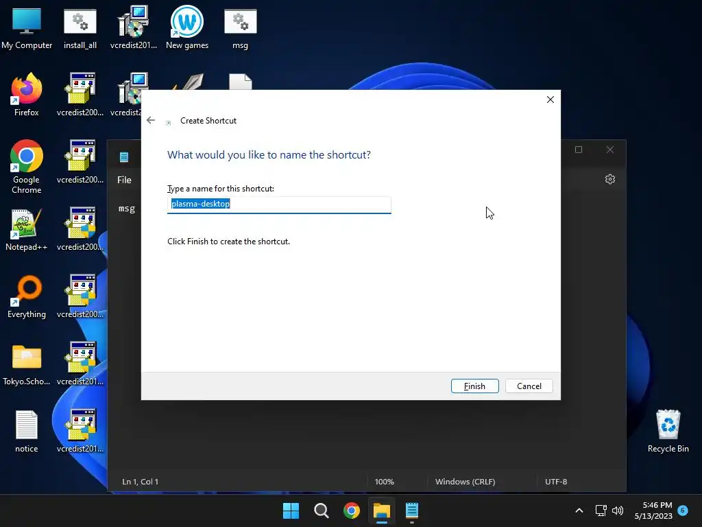This screenshot has height=527, width=702.
Task: Open the notification count badge
Action: 683,510
